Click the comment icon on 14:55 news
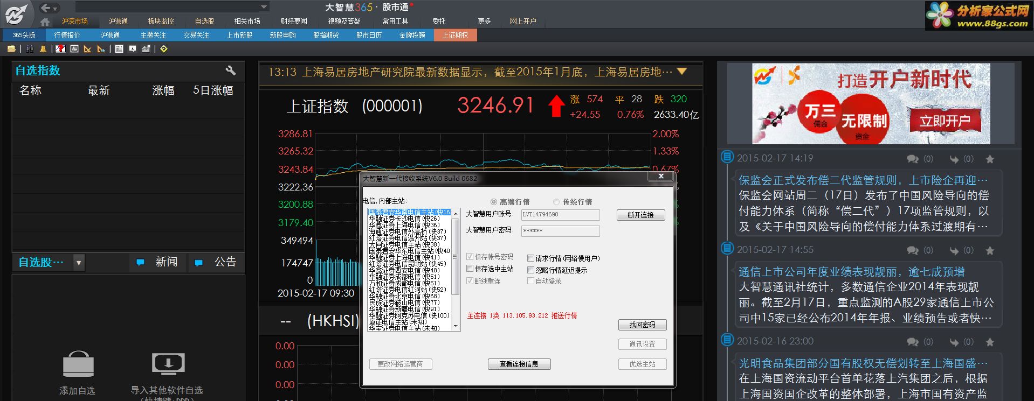Screen dimensions: 1034x401 click(913, 251)
